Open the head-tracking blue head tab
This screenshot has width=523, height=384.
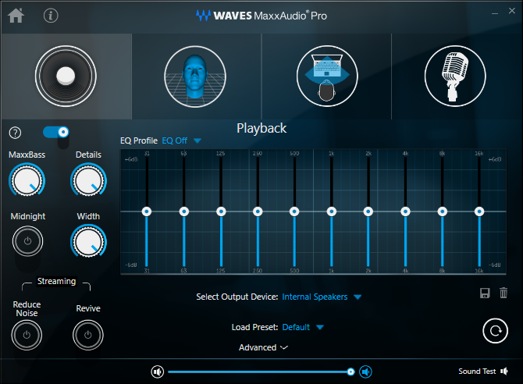(195, 76)
